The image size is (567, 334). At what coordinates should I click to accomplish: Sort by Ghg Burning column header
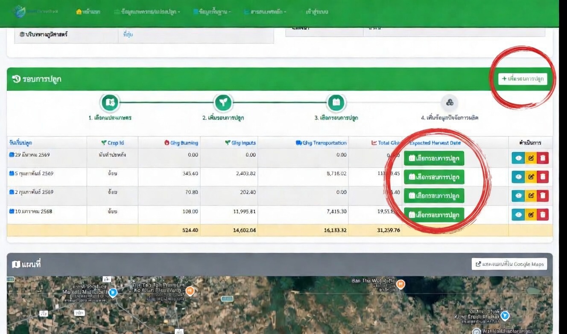[x=181, y=143]
